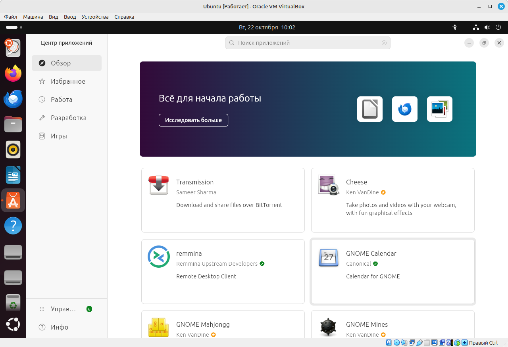Open Инфо page in sidebar
This screenshot has width=508, height=347.
pyautogui.click(x=67, y=327)
